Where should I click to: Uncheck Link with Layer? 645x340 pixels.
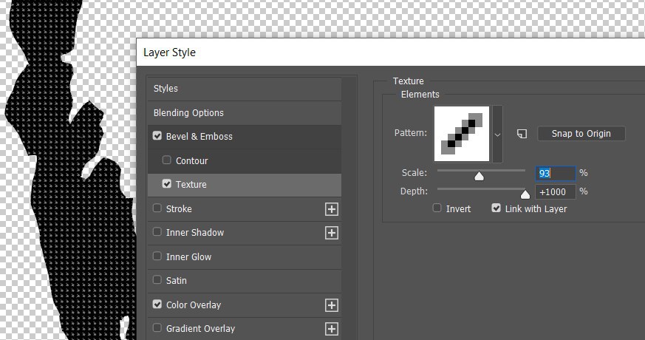point(496,208)
